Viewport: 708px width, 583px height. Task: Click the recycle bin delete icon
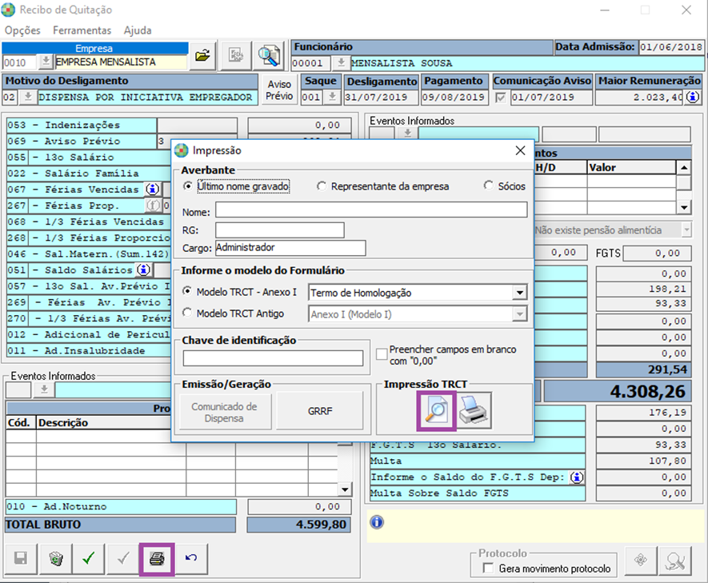pos(56,559)
